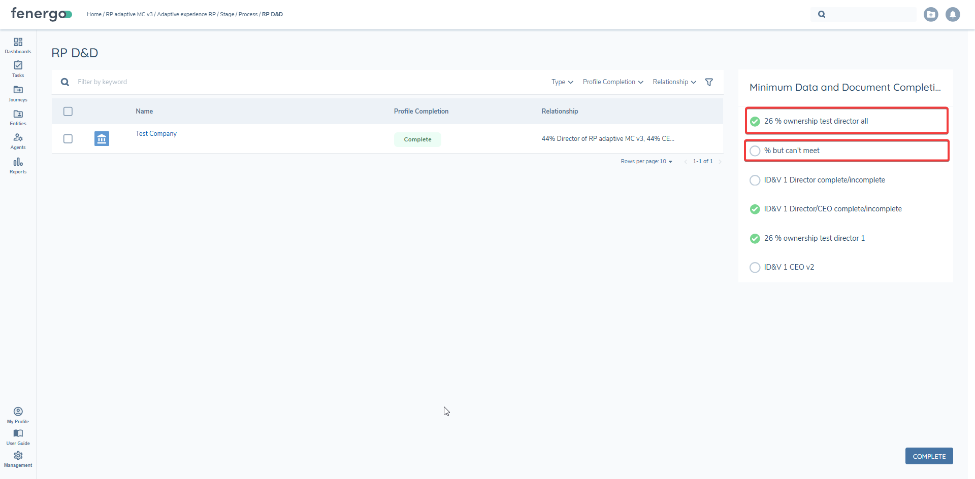The height and width of the screenshot is (479, 975).
Task: Select the Test Company row checkbox
Action: [68, 138]
